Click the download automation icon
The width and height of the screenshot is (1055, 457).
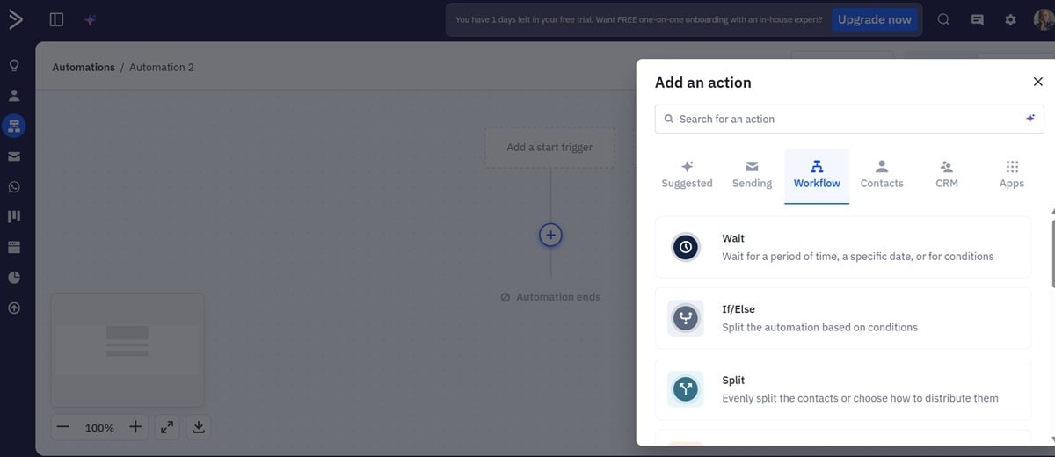pyautogui.click(x=199, y=427)
